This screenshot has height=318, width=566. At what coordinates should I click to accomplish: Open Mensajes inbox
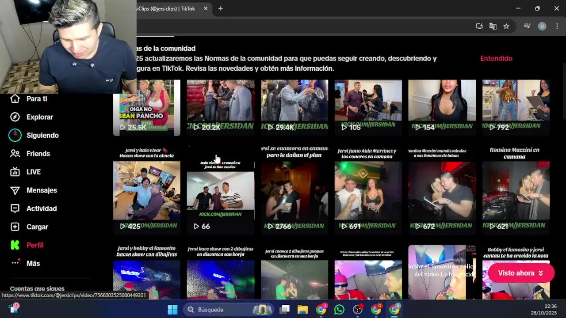click(x=34, y=190)
